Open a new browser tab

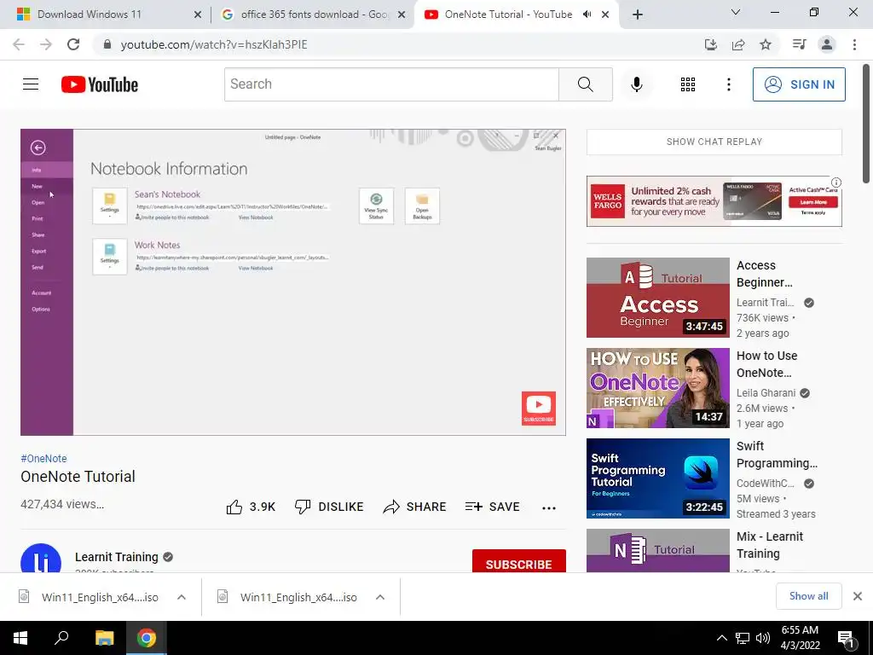638,14
